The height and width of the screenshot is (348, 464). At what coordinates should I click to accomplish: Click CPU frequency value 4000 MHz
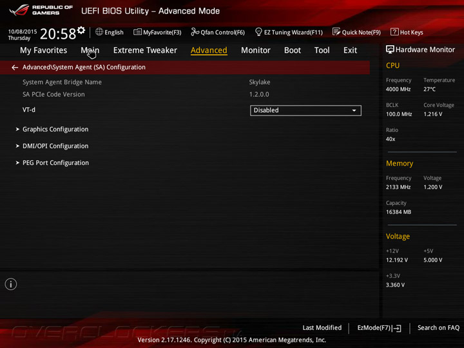[398, 89]
